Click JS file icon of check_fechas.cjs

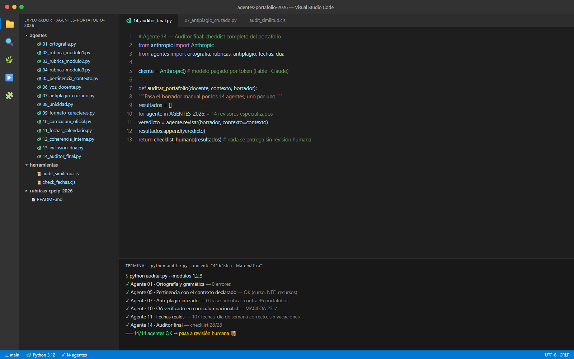(x=39, y=182)
